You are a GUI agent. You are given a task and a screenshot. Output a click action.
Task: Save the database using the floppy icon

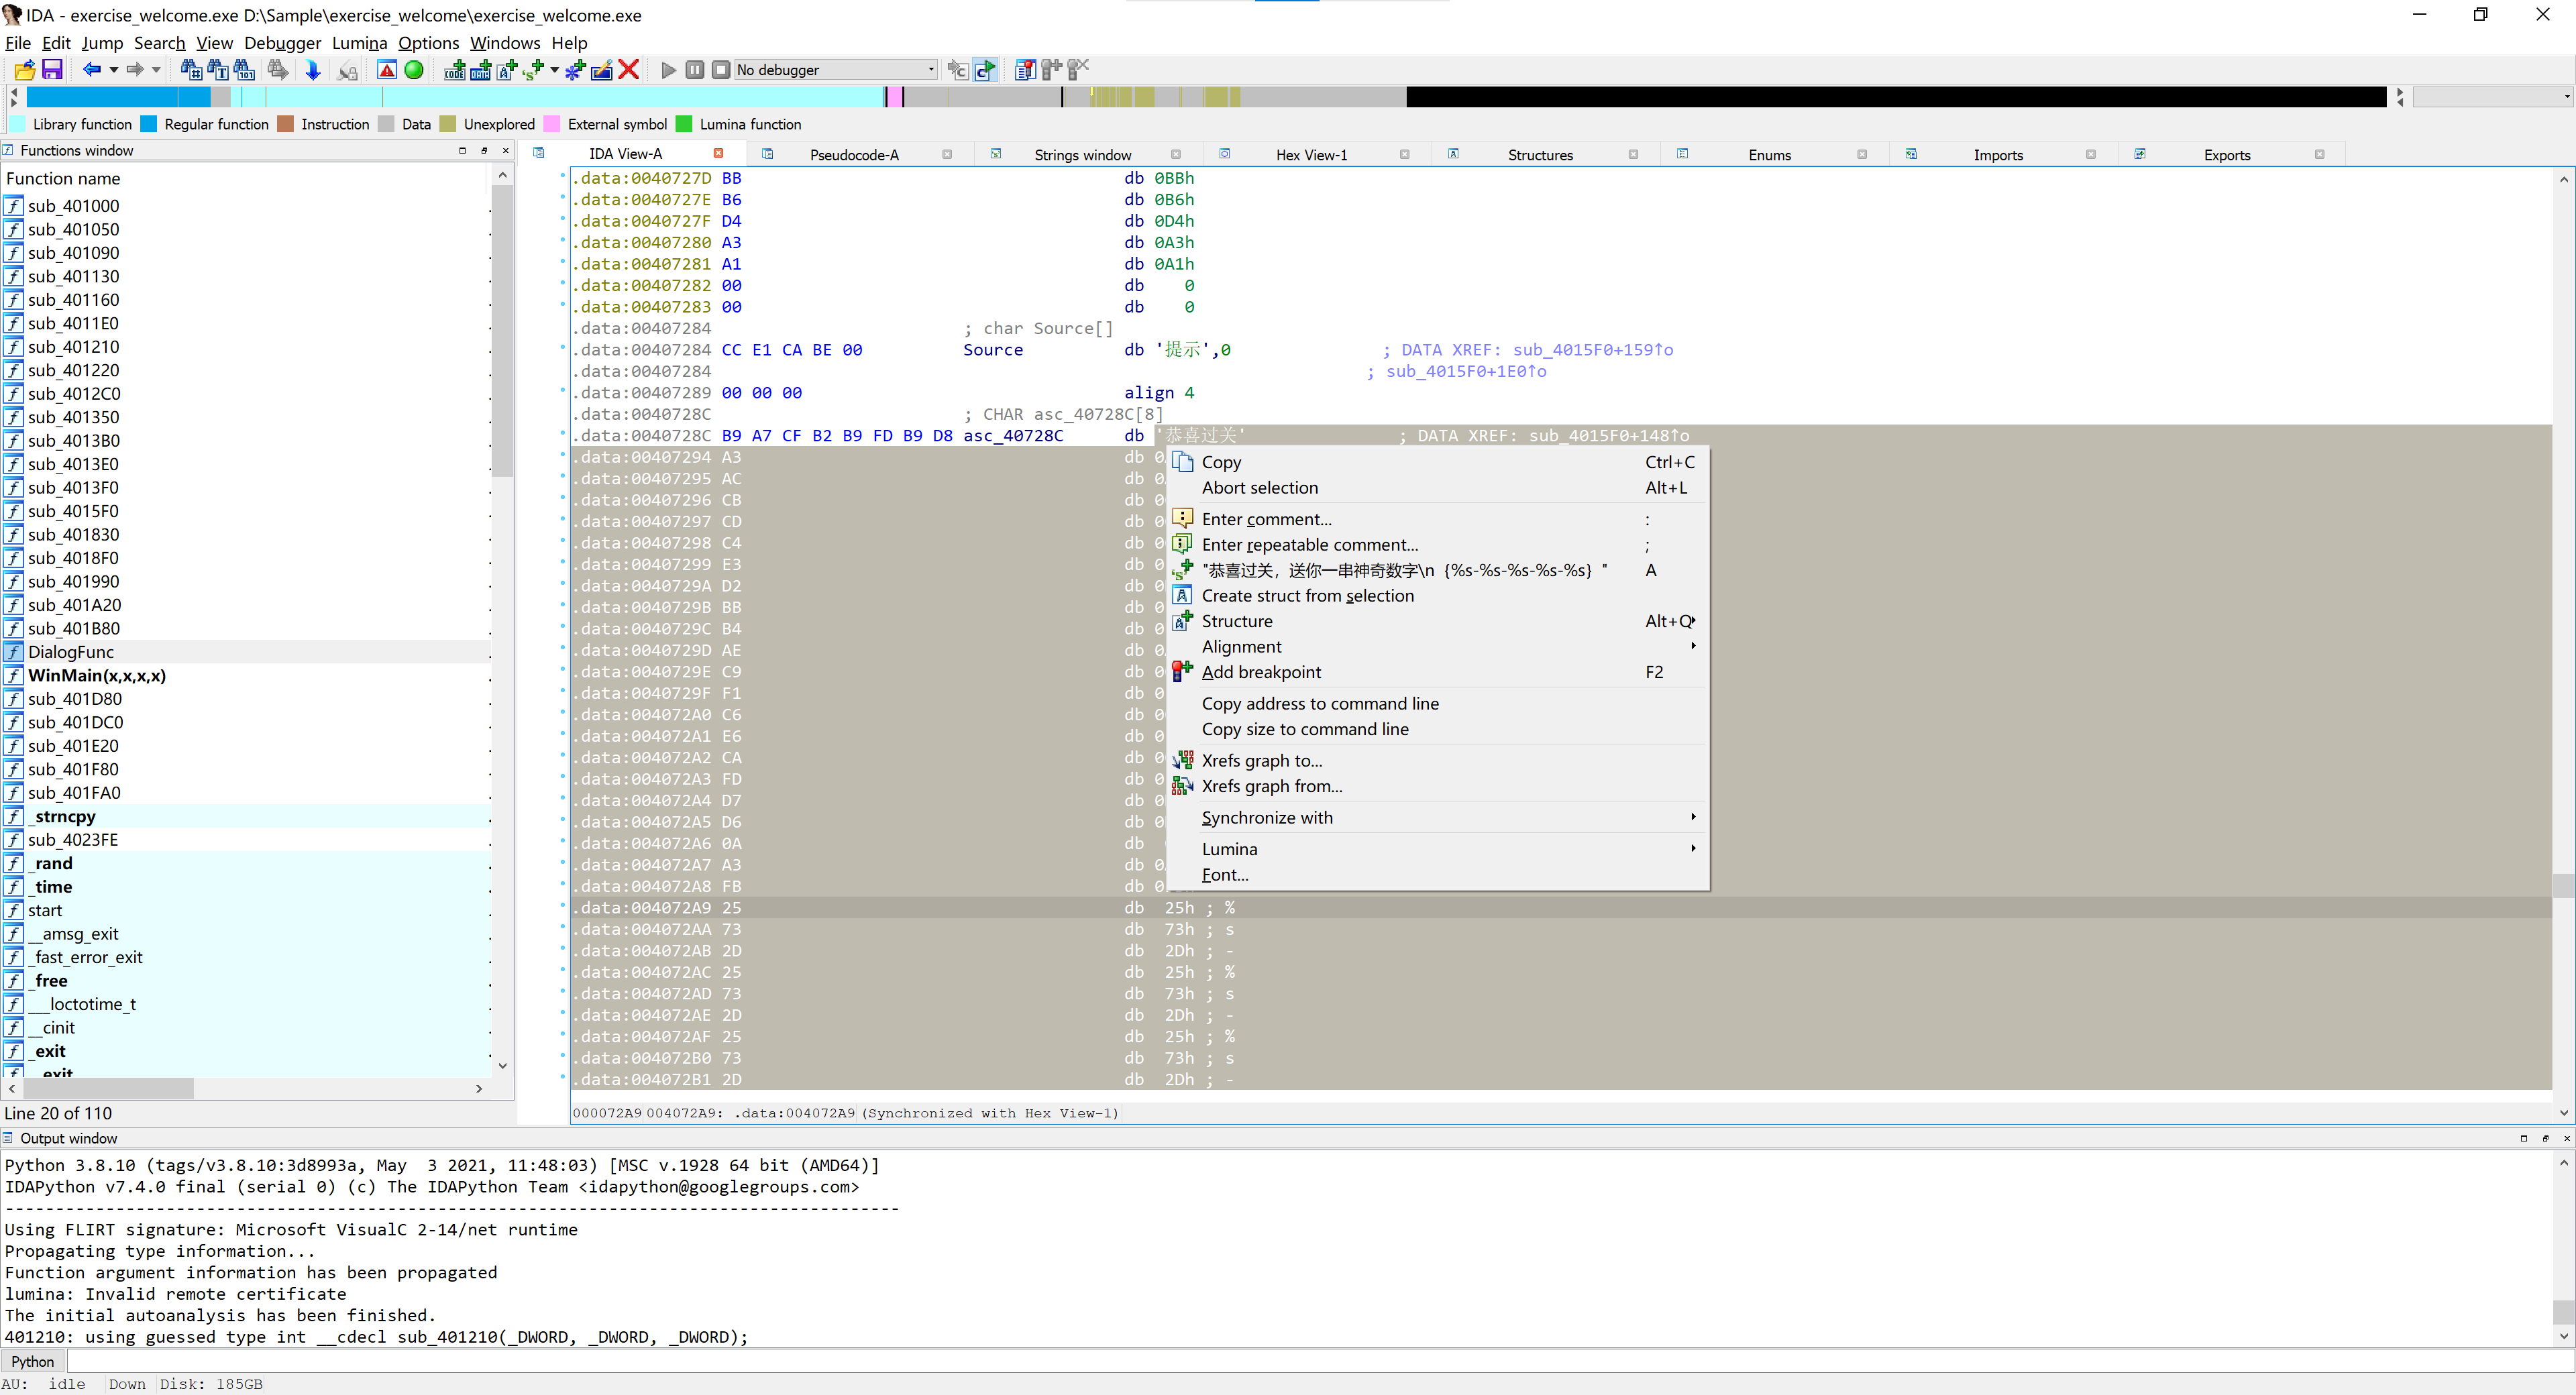click(x=52, y=69)
